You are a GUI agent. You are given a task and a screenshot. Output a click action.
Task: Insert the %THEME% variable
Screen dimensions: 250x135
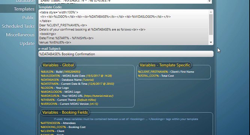48,100
